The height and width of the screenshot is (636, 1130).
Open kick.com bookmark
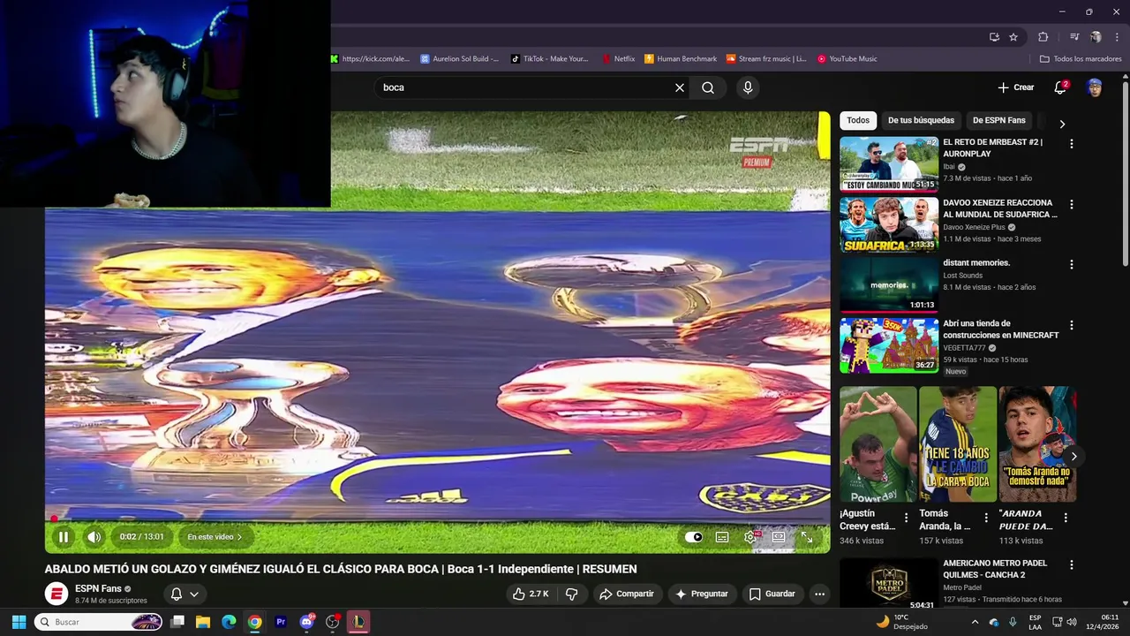[x=370, y=58]
